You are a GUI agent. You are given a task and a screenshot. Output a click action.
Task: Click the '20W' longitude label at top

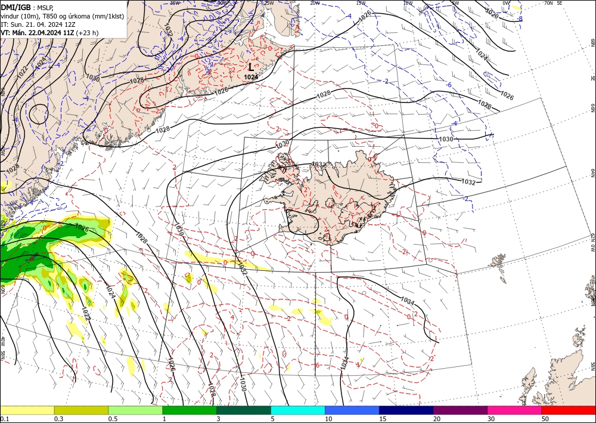point(315,3)
